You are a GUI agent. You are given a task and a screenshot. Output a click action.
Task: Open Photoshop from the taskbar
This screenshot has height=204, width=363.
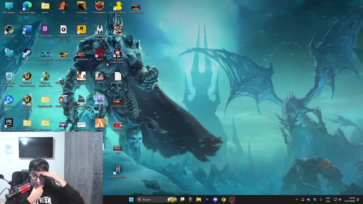pyautogui.click(x=207, y=199)
